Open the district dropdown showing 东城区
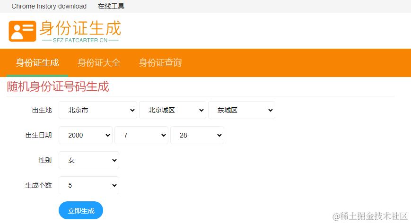 (x=242, y=110)
